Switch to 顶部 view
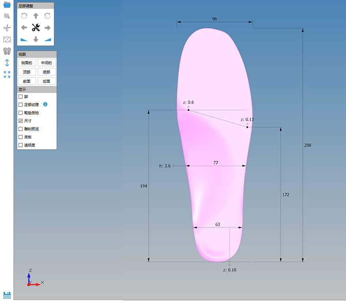This screenshot has width=346, height=301. pos(27,72)
